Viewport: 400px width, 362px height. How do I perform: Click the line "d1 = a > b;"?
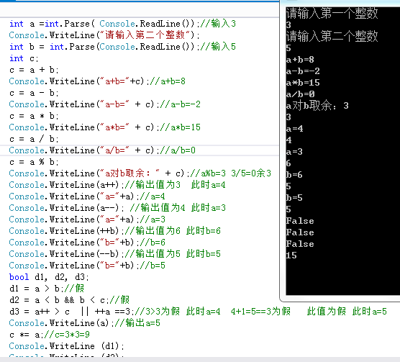tap(36, 289)
